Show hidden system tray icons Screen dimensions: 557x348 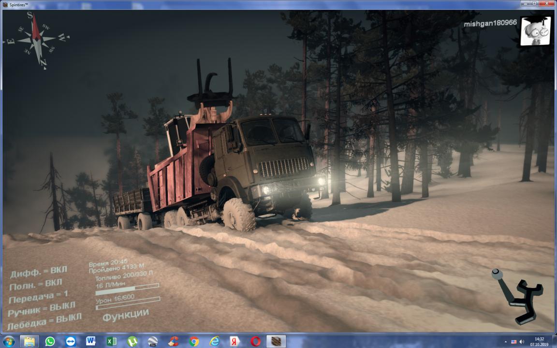506,342
